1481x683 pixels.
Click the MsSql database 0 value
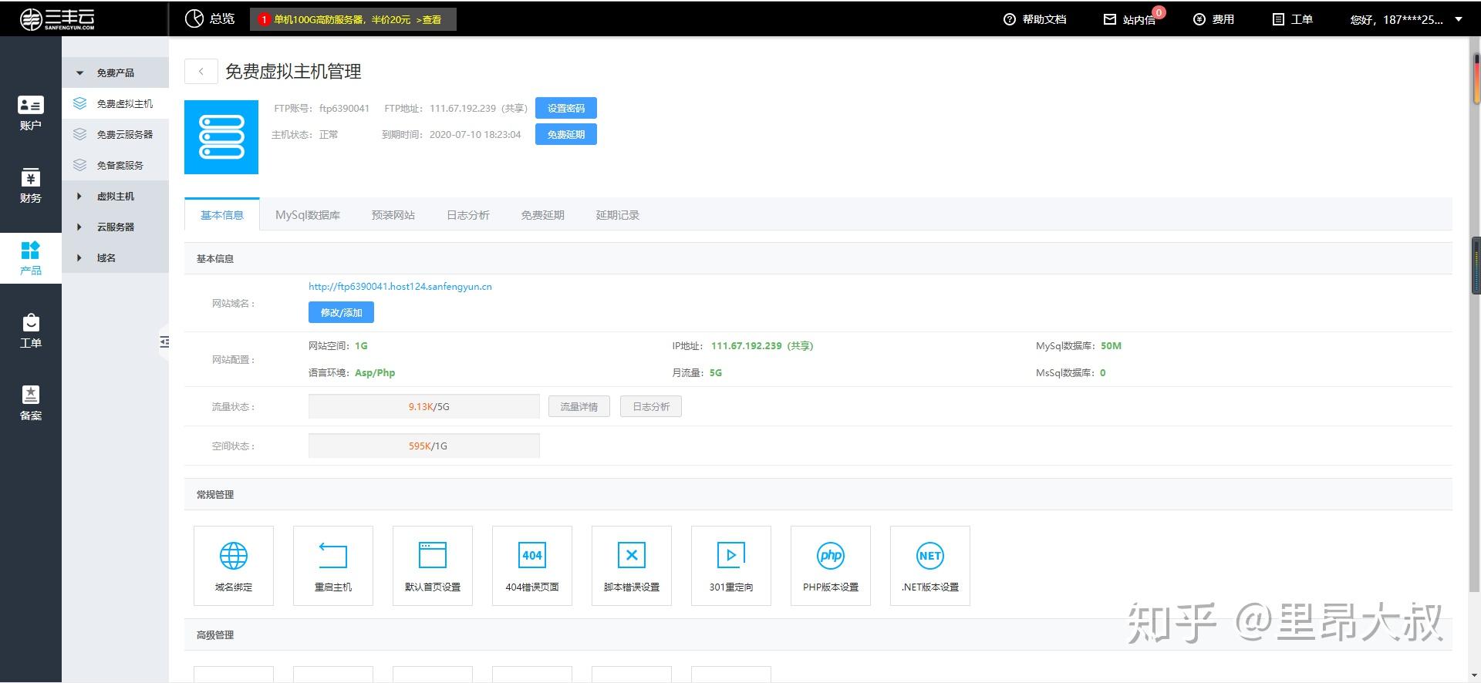click(1103, 373)
